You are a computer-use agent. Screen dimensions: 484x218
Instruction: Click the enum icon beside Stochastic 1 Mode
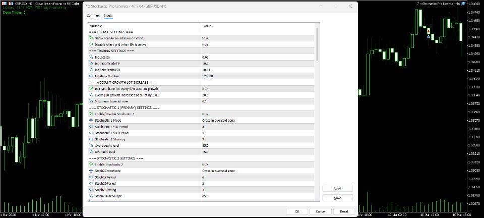[91, 120]
